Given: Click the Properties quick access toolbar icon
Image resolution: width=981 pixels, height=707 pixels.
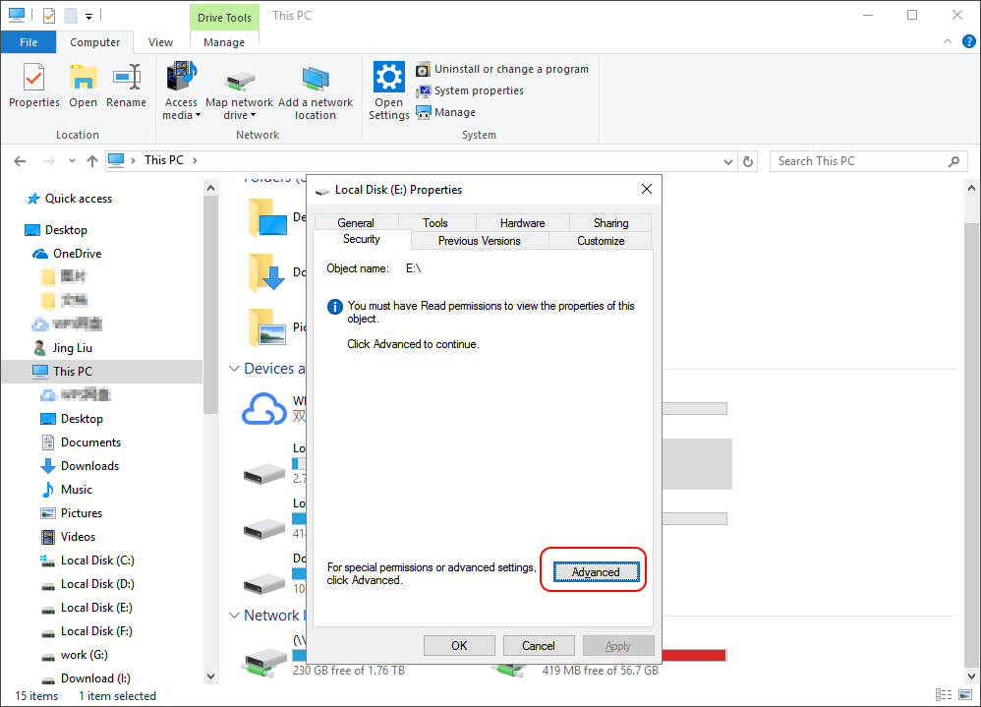Looking at the screenshot, I should pos(49,16).
